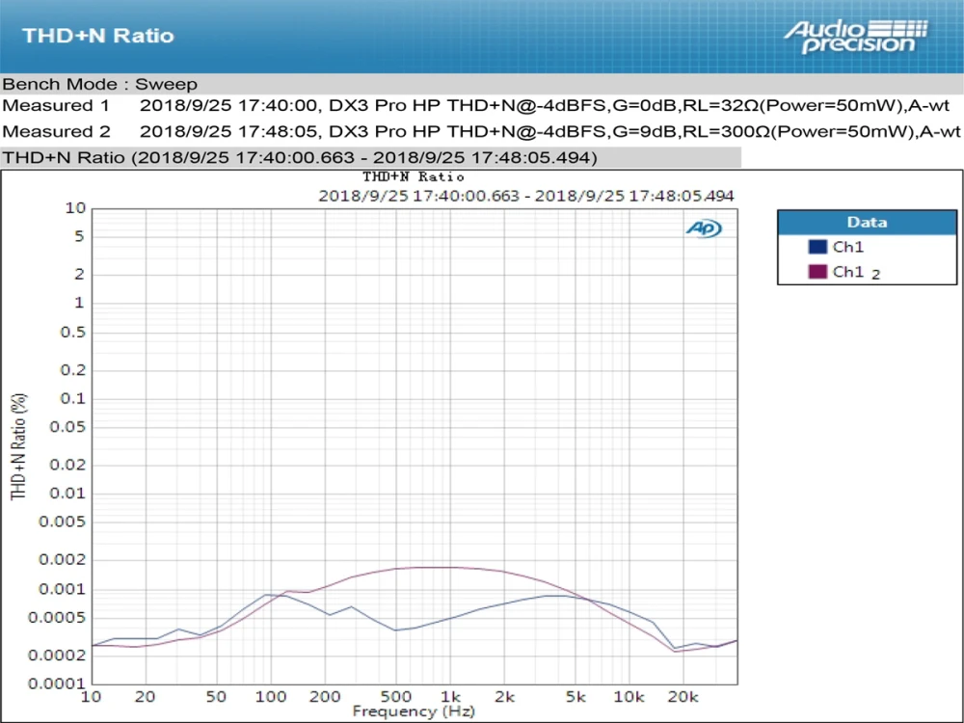Click the Audio Precision logo in the banner
Image resolution: width=964 pixels, height=723 pixels.
[x=855, y=38]
